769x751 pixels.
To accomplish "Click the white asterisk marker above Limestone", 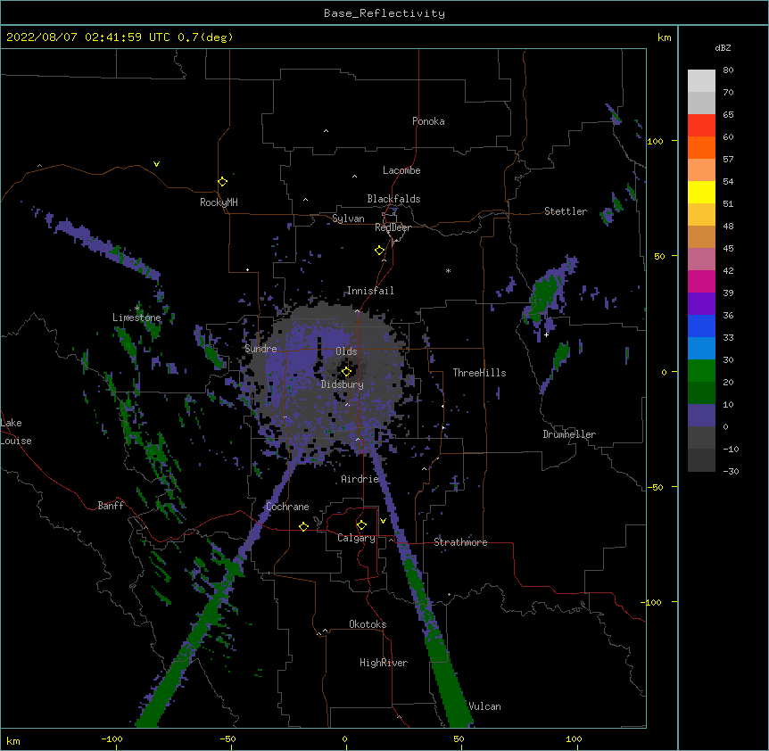I will coord(136,308).
